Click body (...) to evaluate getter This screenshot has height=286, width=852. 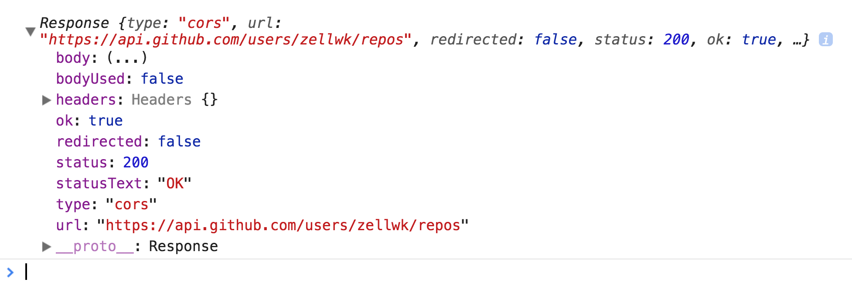pyautogui.click(x=127, y=58)
